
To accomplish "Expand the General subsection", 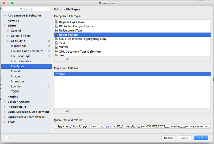I will [8, 31].
